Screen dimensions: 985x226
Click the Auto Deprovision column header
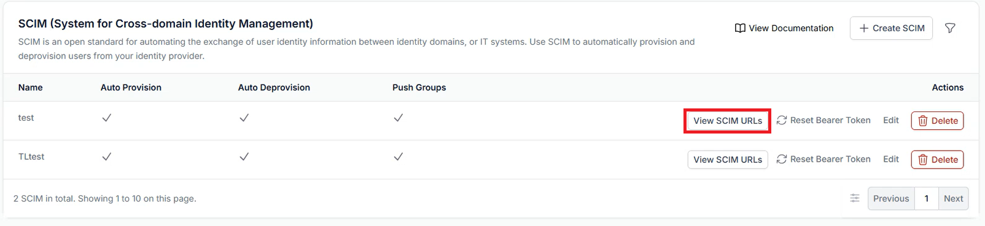pos(274,88)
